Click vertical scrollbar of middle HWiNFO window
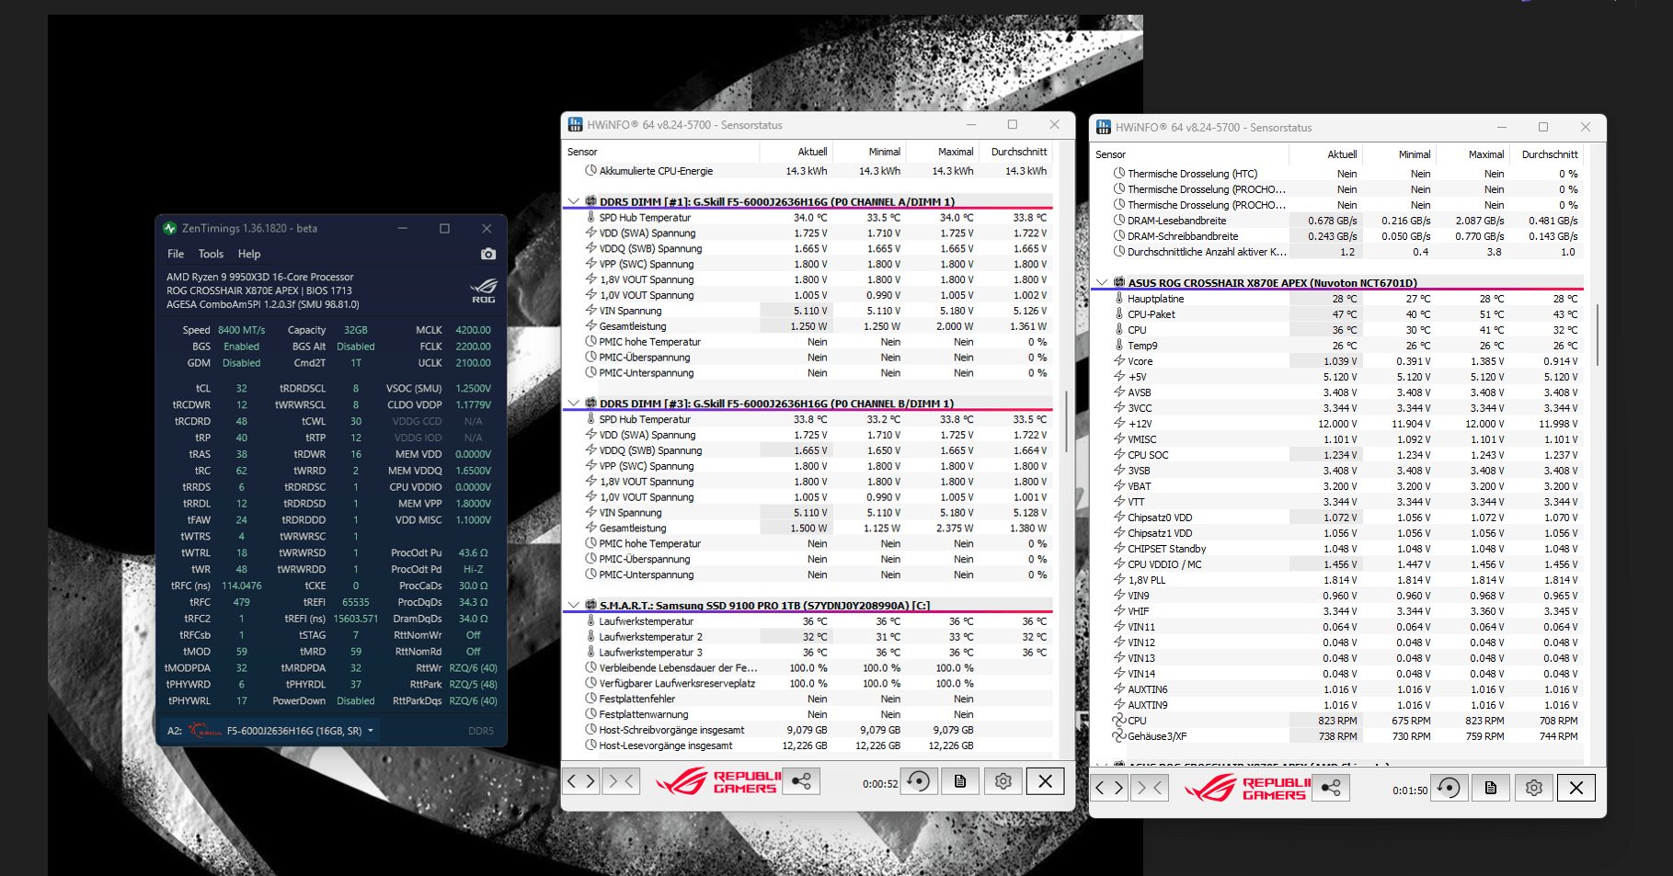Screen dimensions: 1673x876 click(x=1066, y=420)
